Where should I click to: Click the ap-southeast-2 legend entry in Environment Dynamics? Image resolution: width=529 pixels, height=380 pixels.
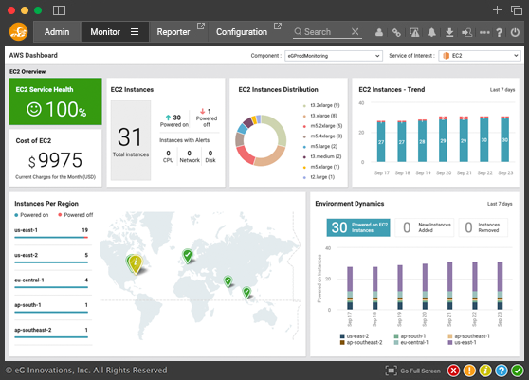361,343
